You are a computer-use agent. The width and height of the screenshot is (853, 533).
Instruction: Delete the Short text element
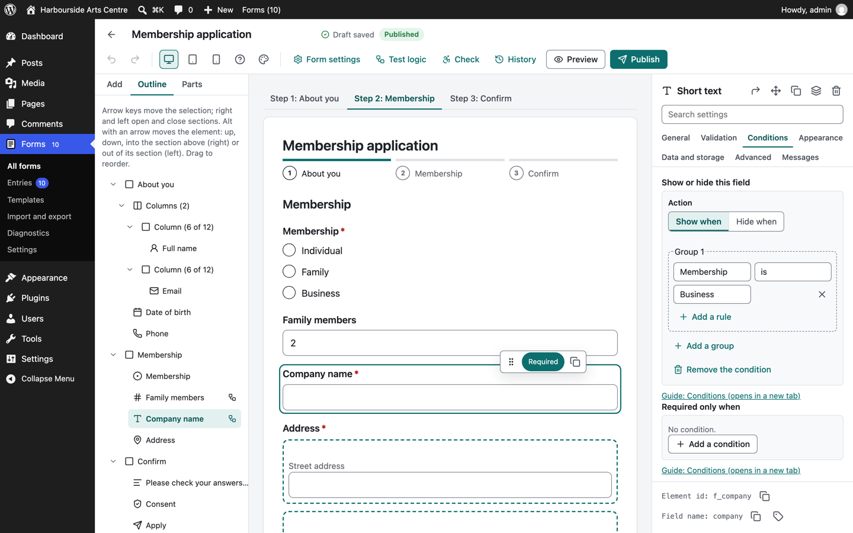(x=836, y=91)
